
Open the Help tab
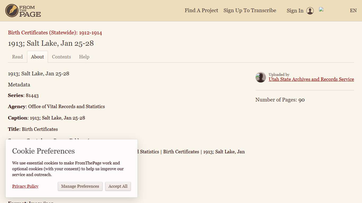(84, 57)
